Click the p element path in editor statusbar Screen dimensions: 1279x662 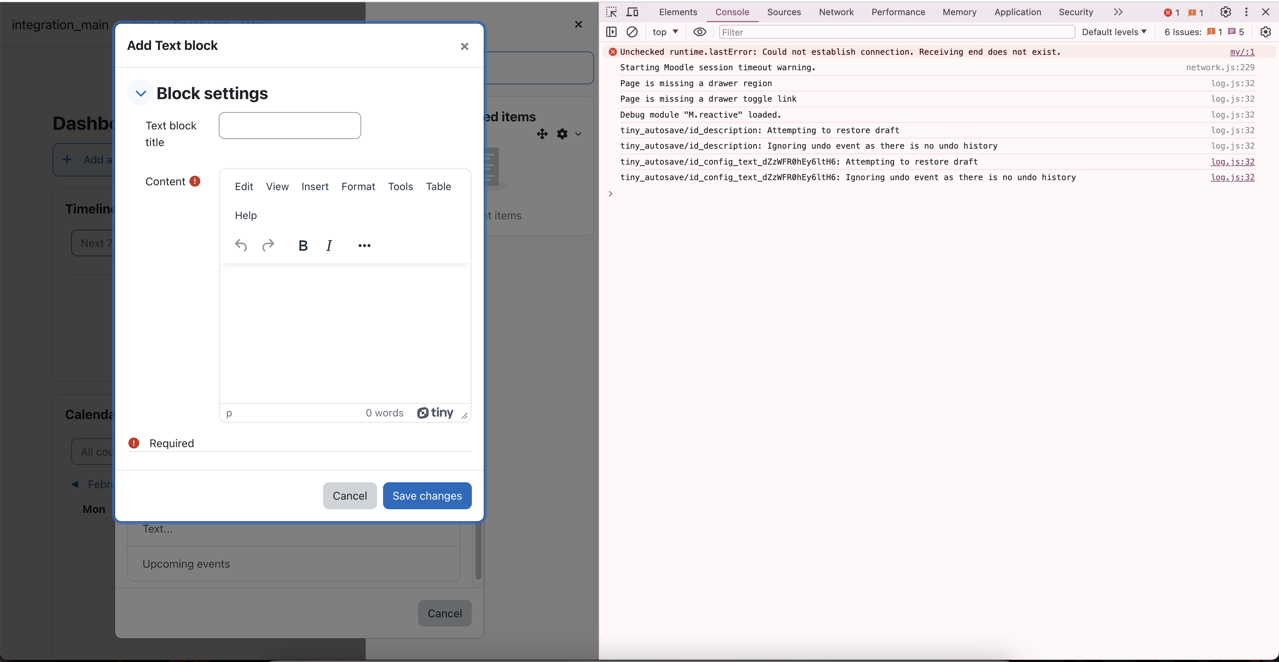(x=229, y=413)
